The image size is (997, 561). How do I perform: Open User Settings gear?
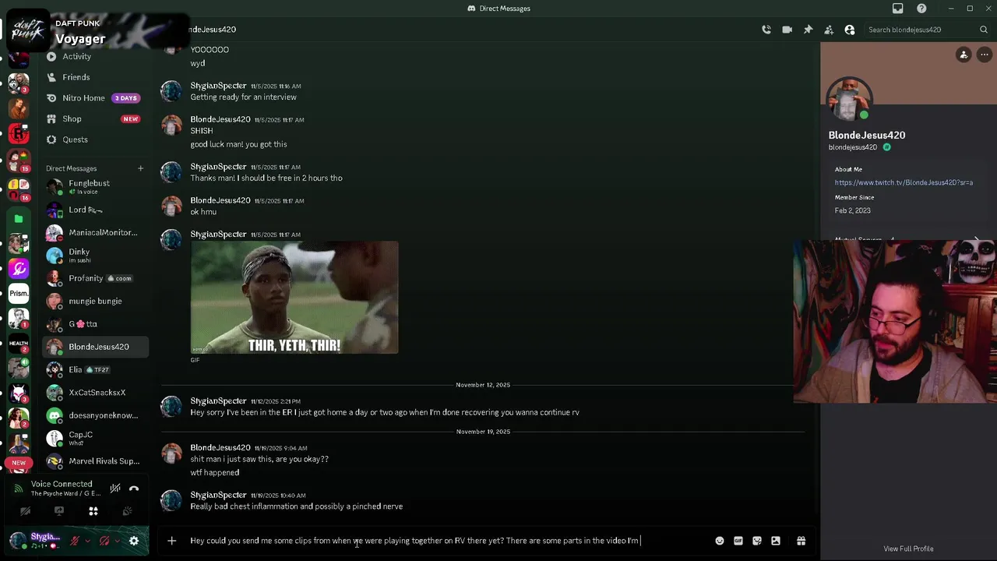[134, 541]
